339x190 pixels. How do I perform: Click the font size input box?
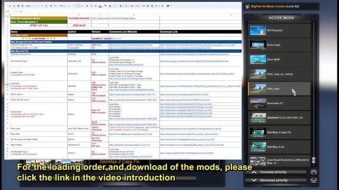[78, 6]
